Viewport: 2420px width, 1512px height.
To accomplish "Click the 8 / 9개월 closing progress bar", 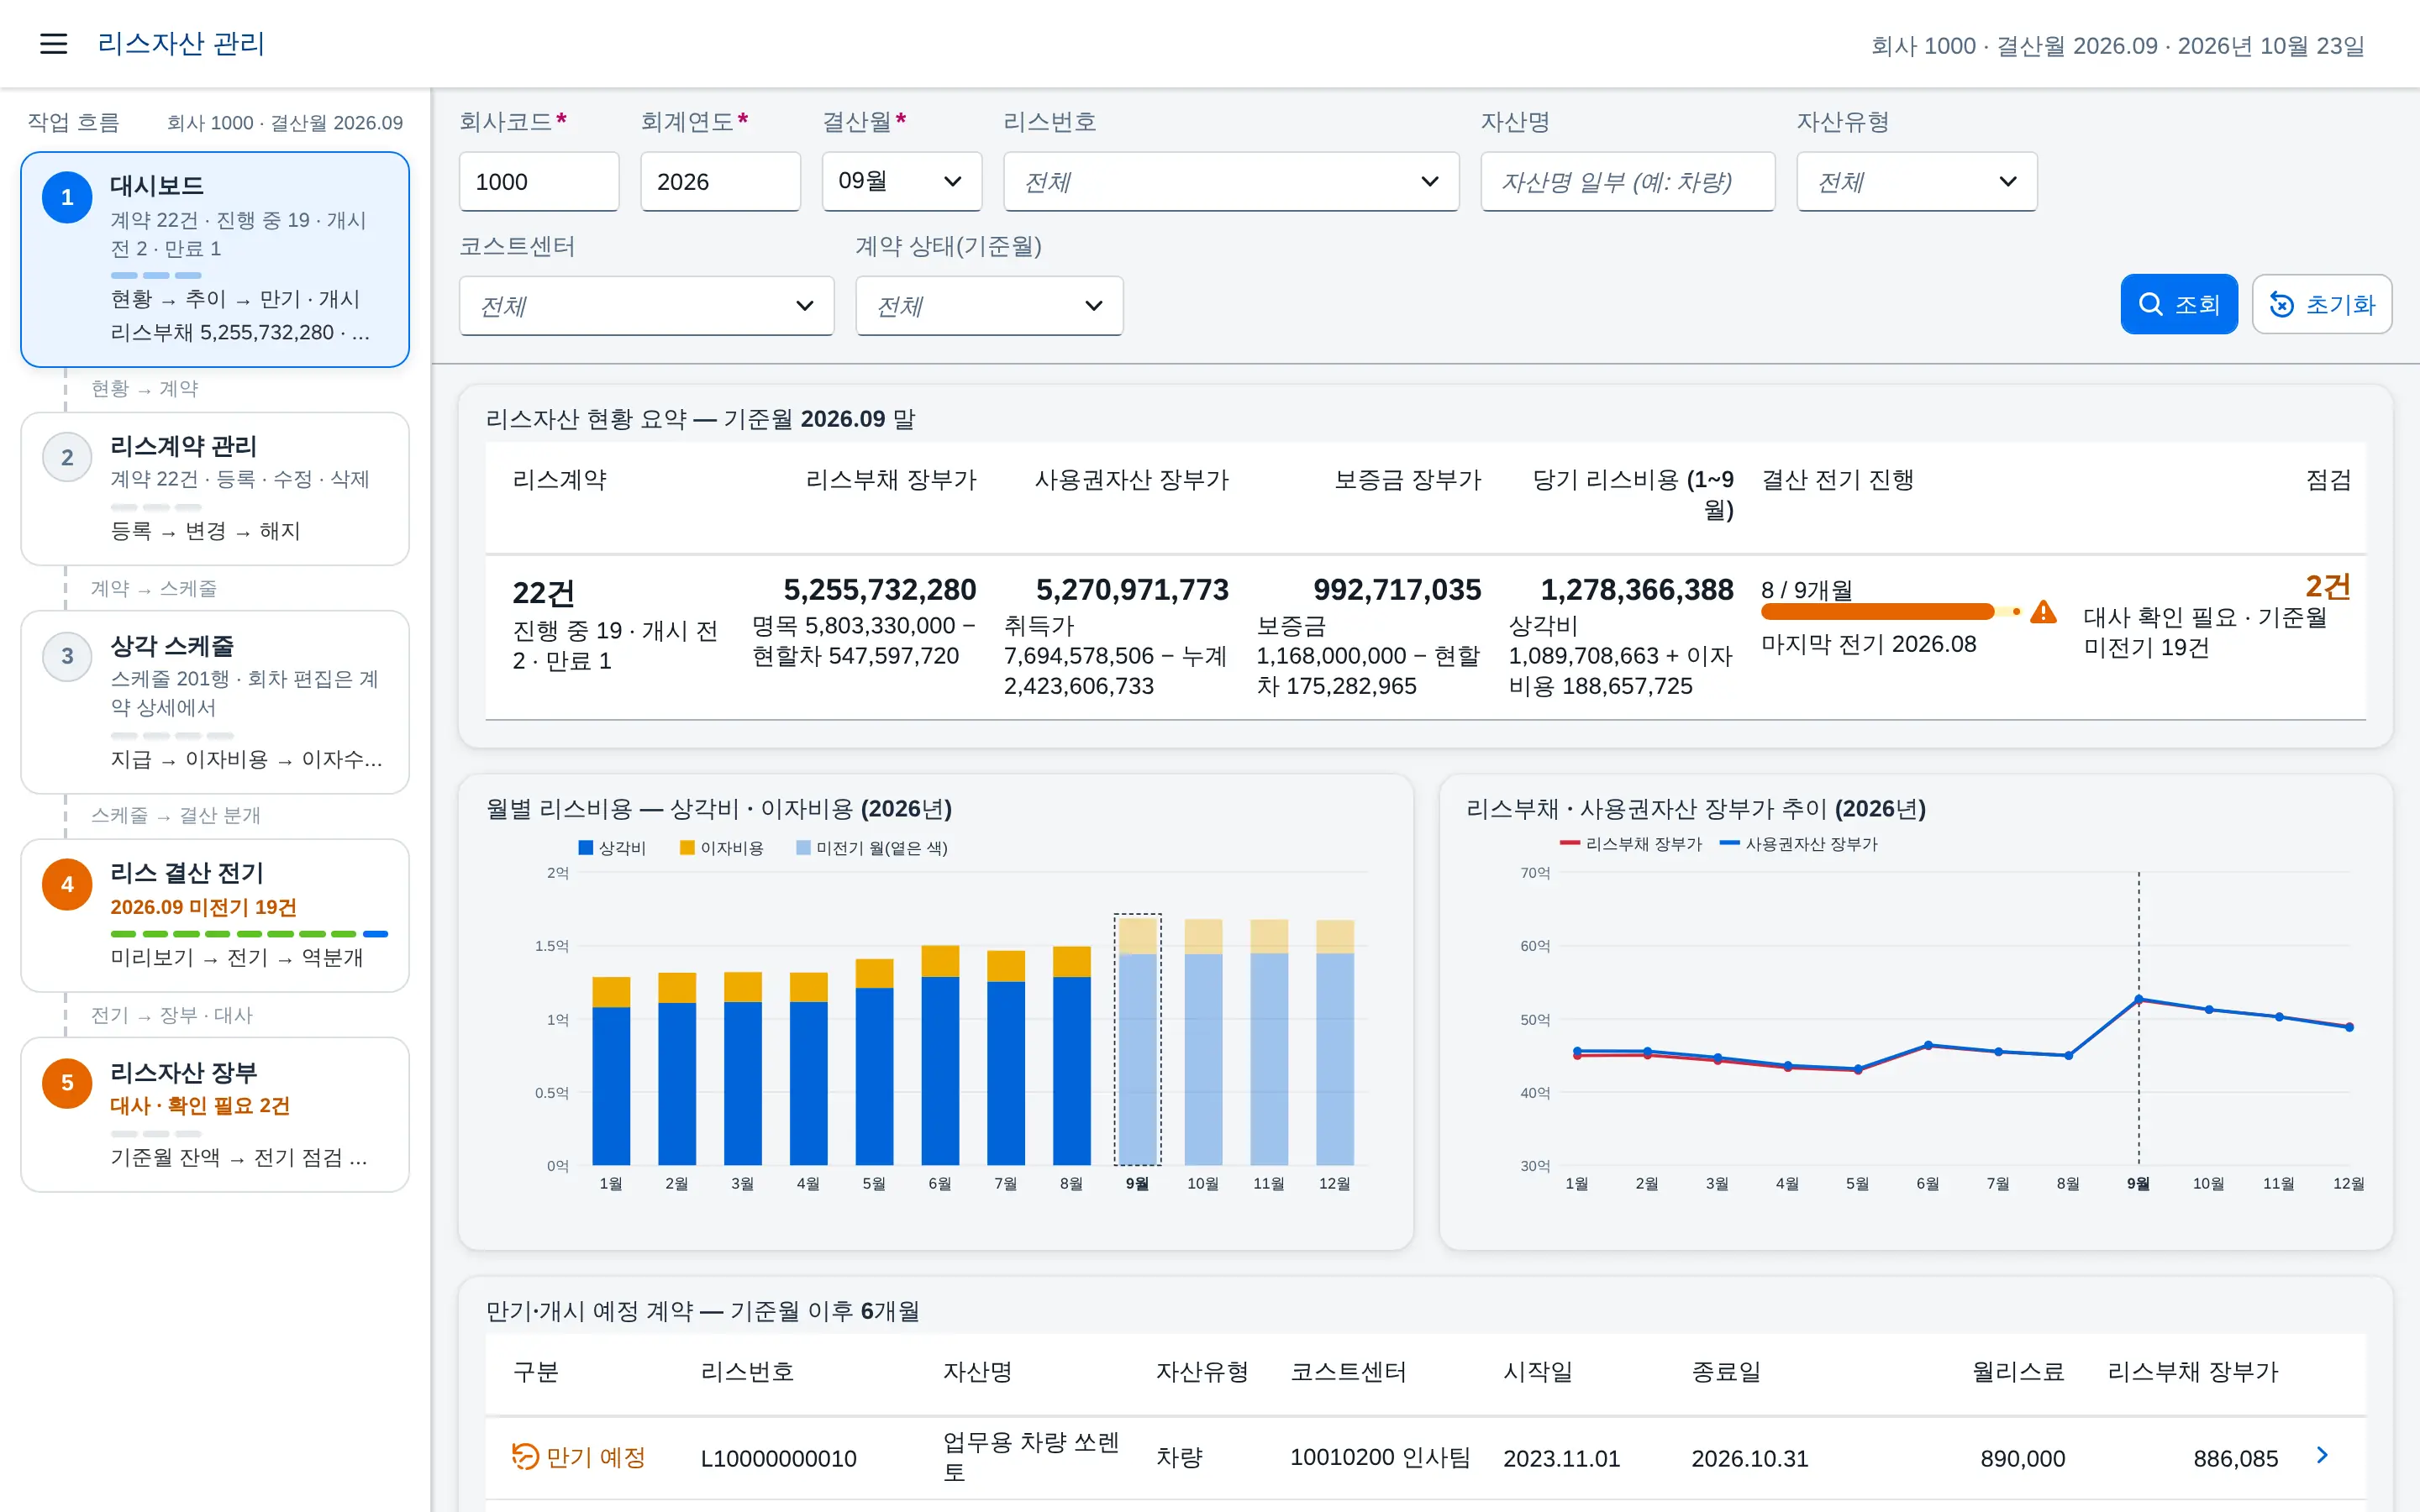I will point(1890,612).
